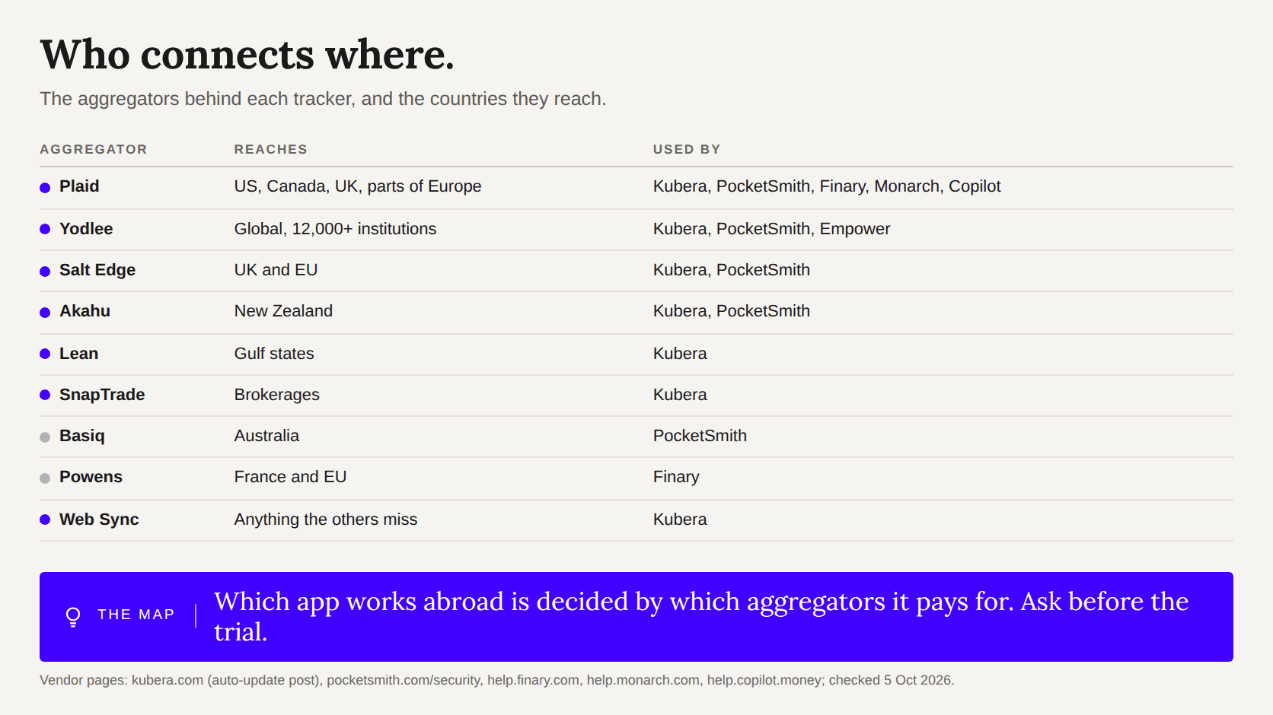The image size is (1273, 715).
Task: Click 'US, Canada, UK, parts of Europe' cell
Action: point(358,186)
